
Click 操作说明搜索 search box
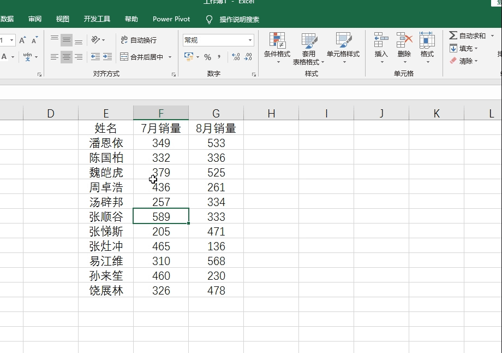click(x=240, y=19)
